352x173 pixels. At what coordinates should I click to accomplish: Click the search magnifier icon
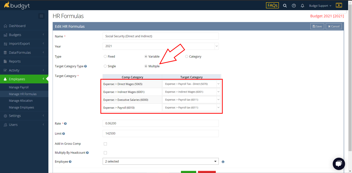point(285,5)
